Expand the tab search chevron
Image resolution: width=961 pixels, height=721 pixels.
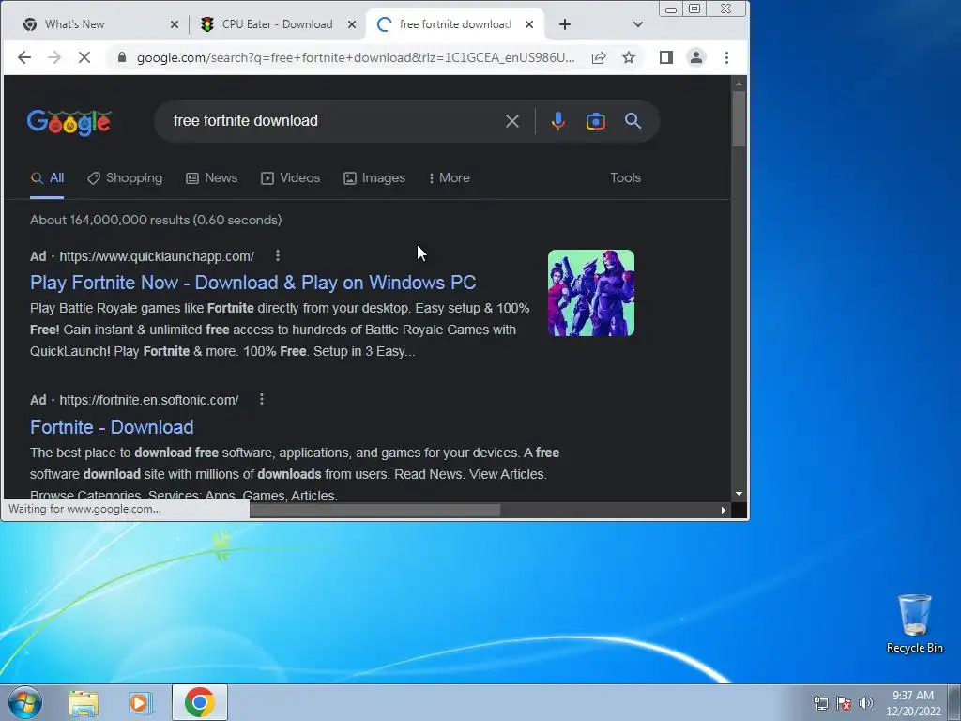[x=638, y=24]
